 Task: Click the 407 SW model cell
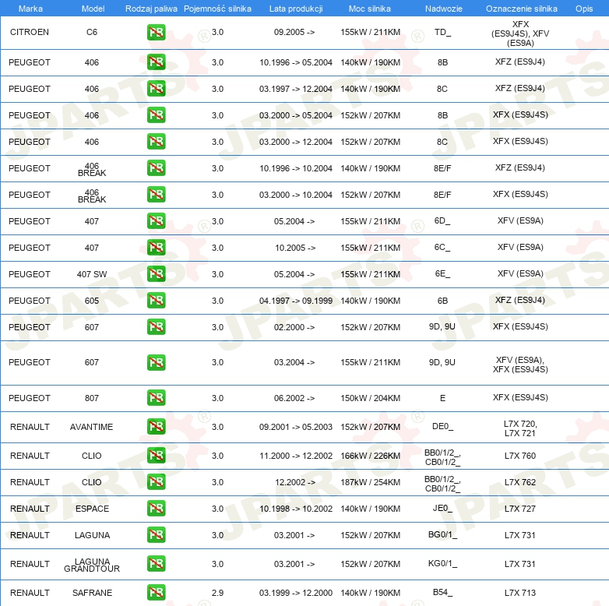coord(92,274)
